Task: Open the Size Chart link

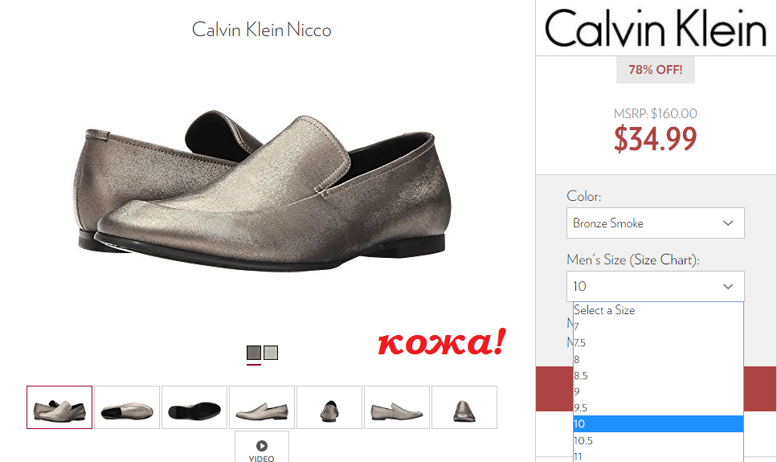Action: click(663, 260)
